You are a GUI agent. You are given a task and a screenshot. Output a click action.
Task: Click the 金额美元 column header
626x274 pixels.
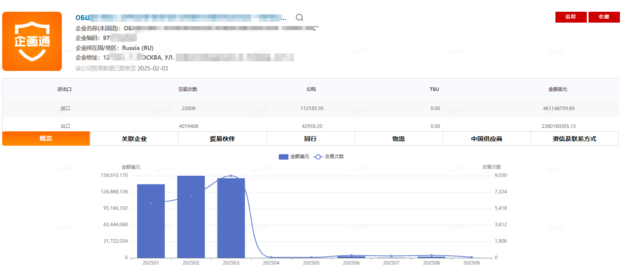(x=558, y=89)
